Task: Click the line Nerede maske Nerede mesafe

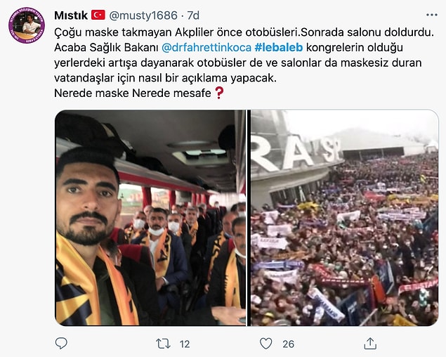Action: tap(133, 93)
